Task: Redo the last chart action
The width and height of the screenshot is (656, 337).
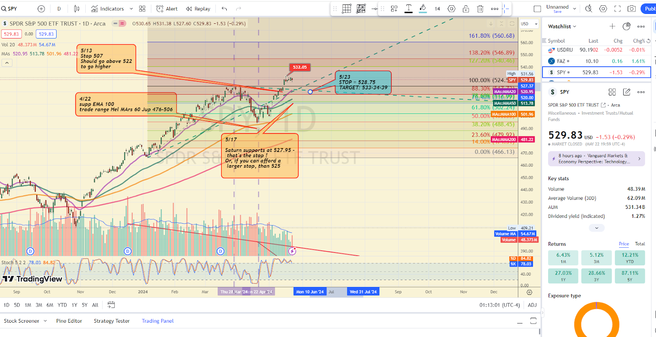Action: (239, 9)
